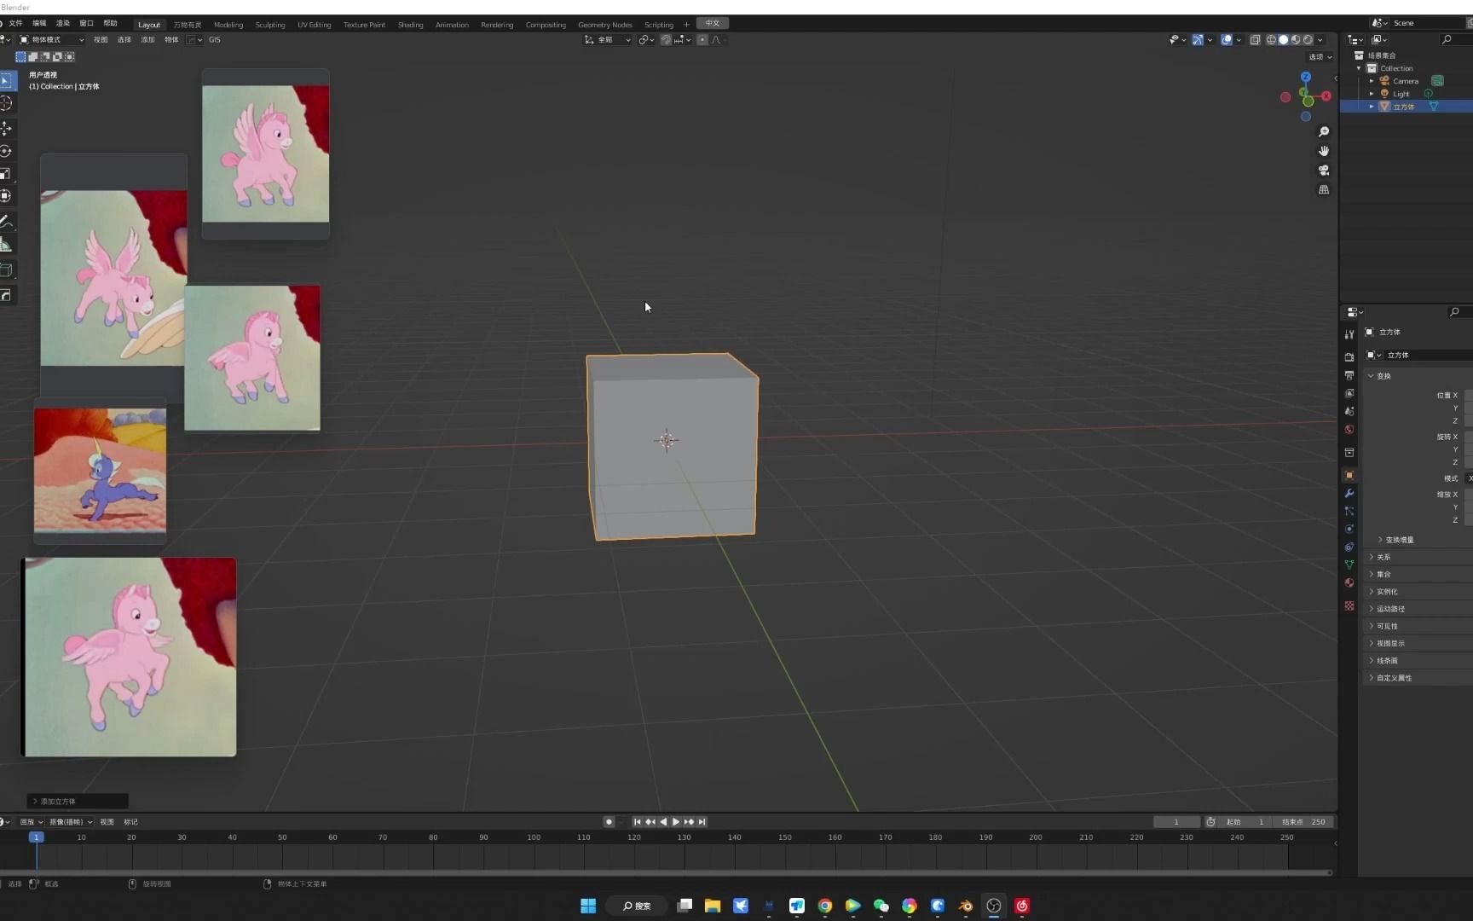The height and width of the screenshot is (921, 1473).
Task: Open the Output properties tab
Action: click(1349, 375)
